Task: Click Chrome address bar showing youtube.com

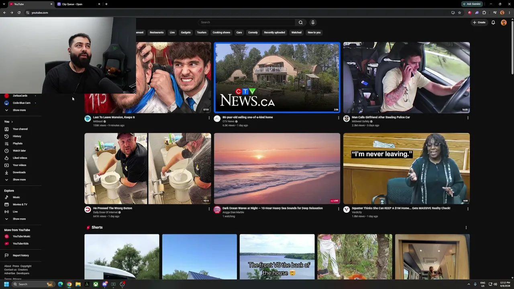Action: click(x=237, y=12)
